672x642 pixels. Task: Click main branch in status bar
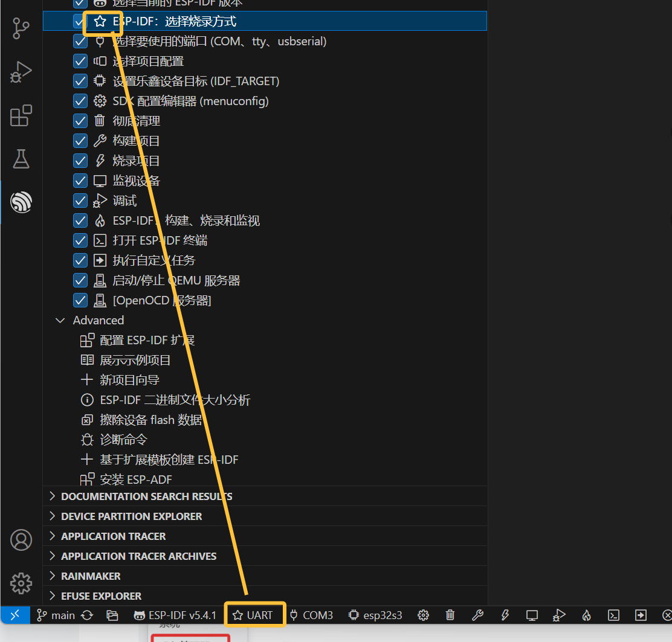click(x=56, y=615)
